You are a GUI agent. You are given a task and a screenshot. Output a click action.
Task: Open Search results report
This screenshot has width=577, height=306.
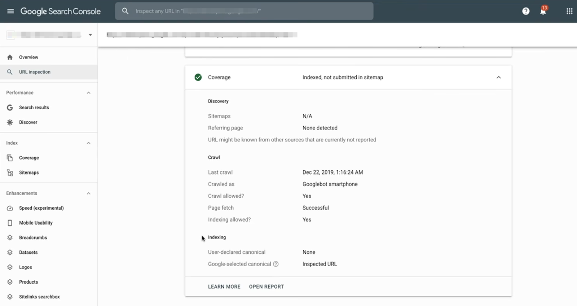tap(49, 108)
